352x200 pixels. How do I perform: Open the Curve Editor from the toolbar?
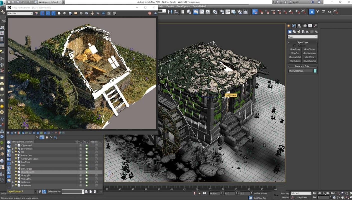click(202, 12)
